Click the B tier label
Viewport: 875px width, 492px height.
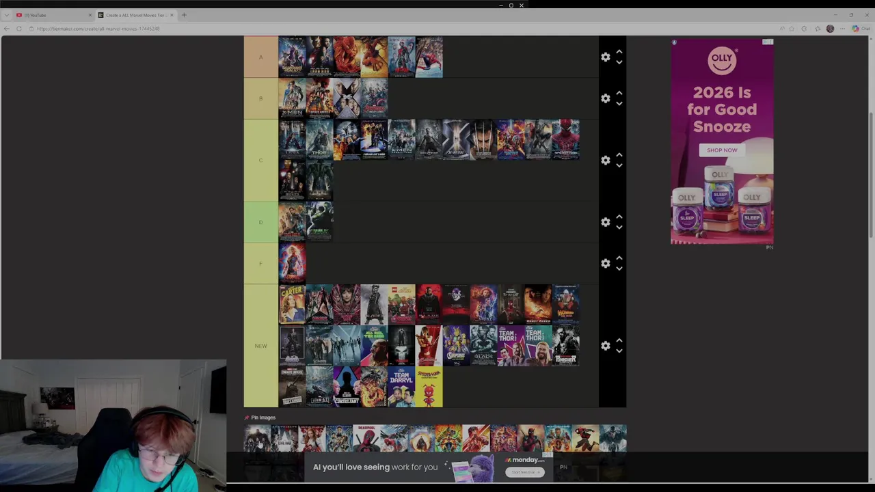coord(260,98)
